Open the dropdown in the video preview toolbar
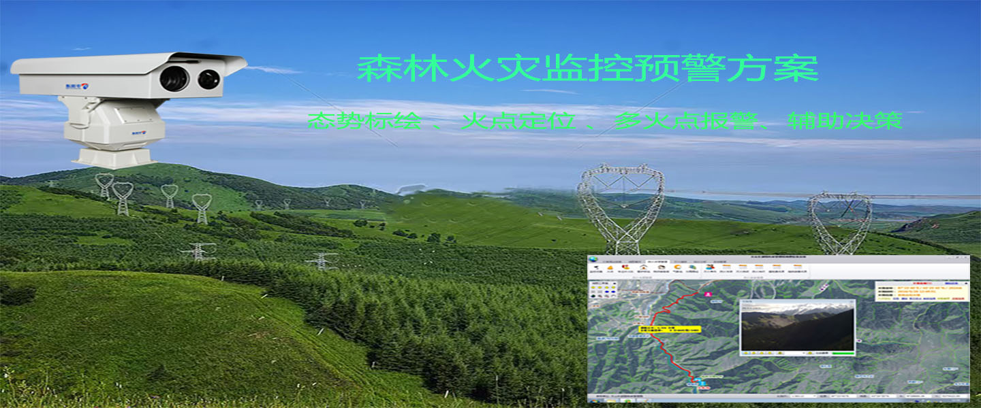This screenshot has width=981, height=408. (805, 352)
